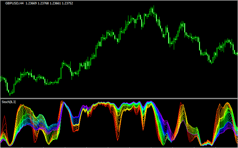
Task: Click the lowest candlestick at chart's bottom left
Action: click(10, 93)
